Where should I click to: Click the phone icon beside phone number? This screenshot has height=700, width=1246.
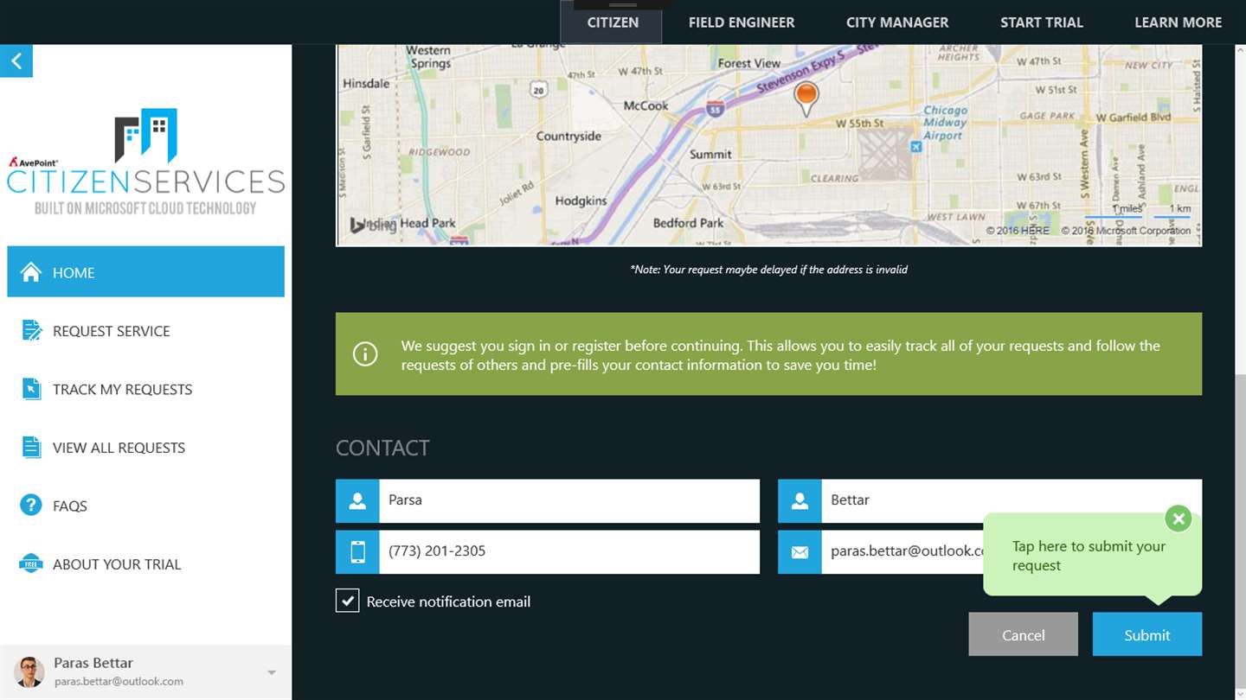coord(357,552)
